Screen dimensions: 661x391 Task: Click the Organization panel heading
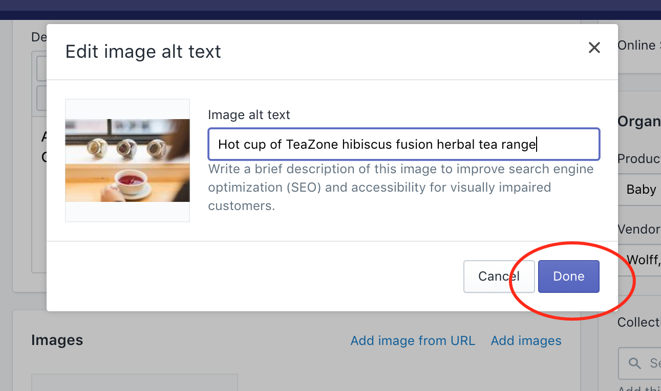coord(638,121)
